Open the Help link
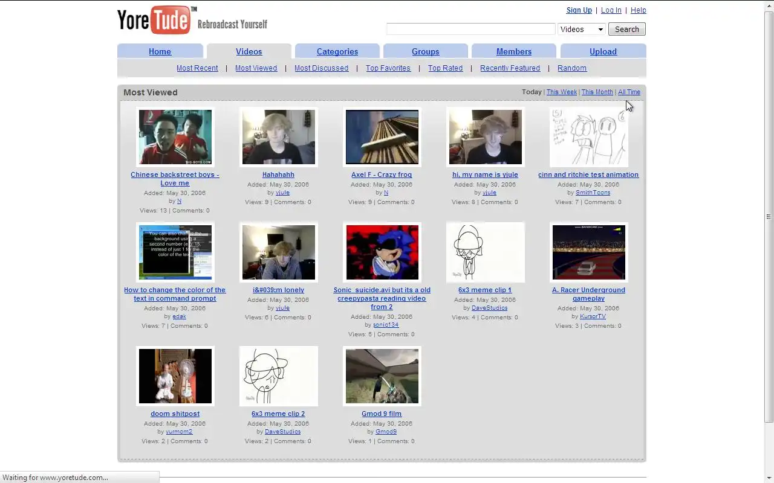This screenshot has height=483, width=774. pyautogui.click(x=639, y=10)
